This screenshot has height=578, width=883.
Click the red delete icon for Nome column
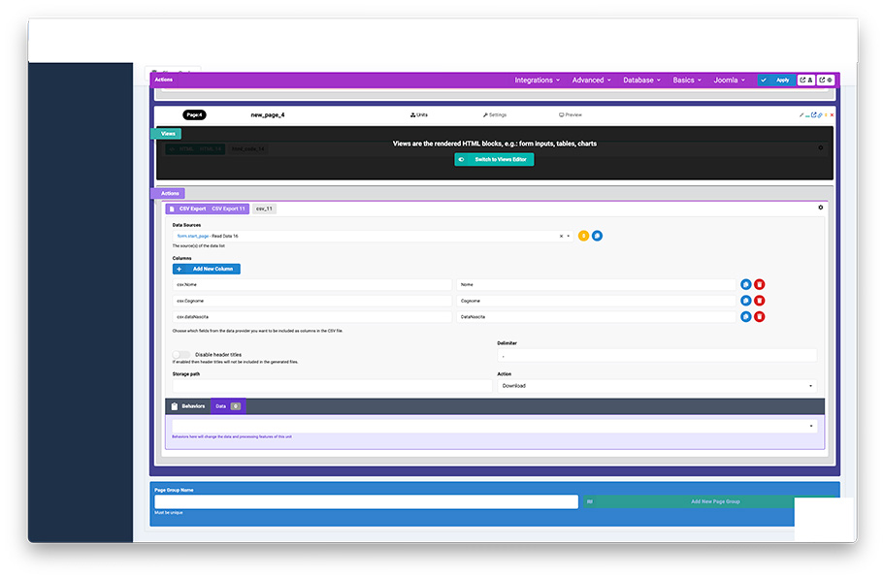click(760, 284)
